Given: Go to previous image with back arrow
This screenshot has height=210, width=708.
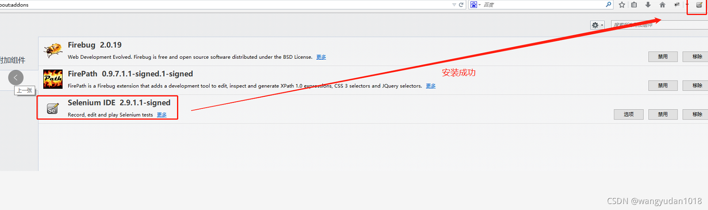Looking at the screenshot, I should [x=16, y=78].
